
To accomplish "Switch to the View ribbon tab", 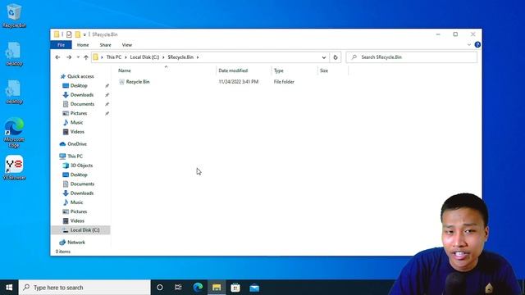I will pos(127,45).
